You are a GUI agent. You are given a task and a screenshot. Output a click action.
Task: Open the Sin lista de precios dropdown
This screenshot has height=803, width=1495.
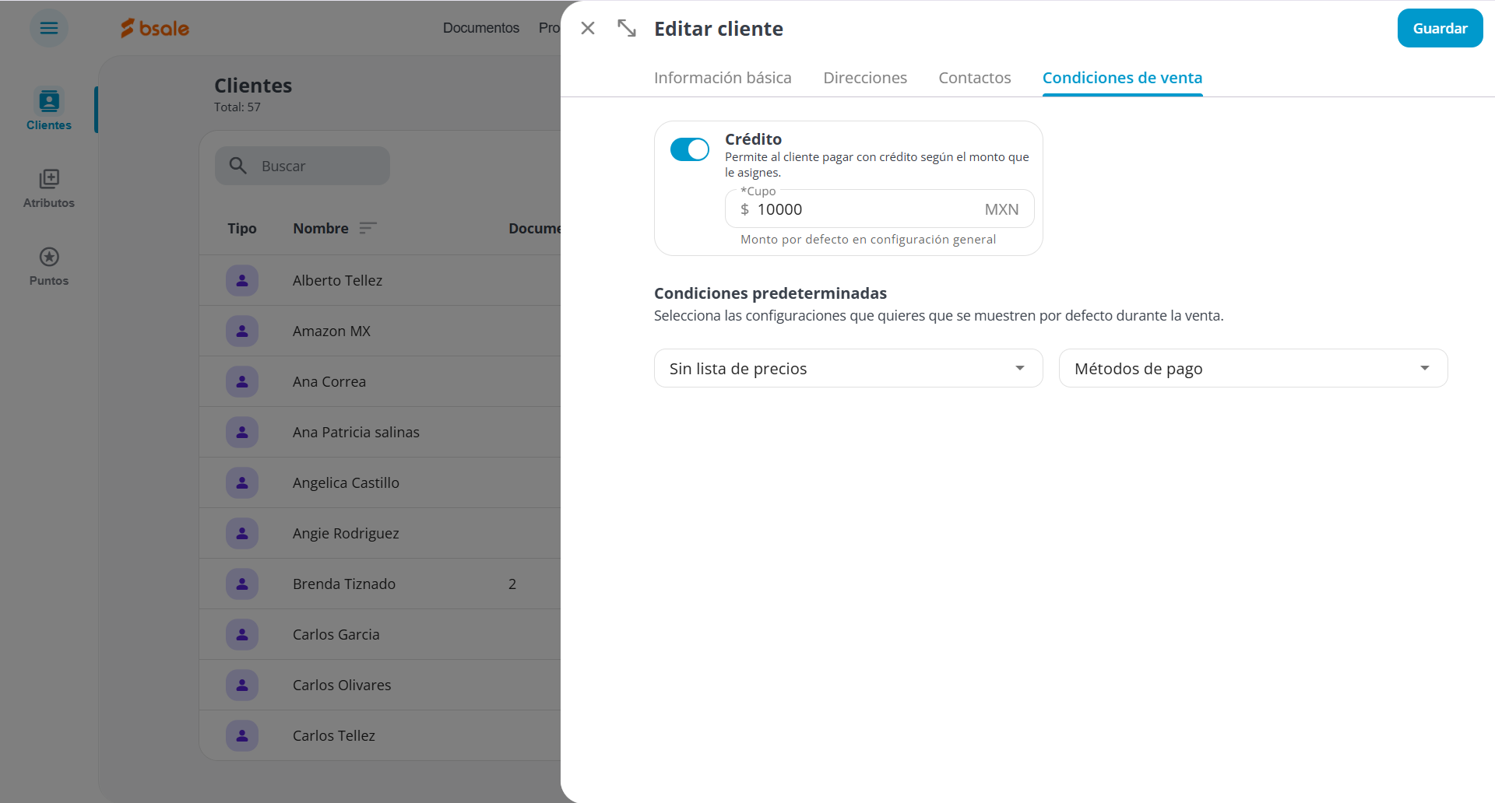(x=848, y=368)
